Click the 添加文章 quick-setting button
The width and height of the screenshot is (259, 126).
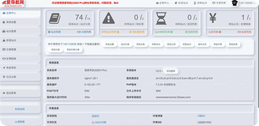pyautogui.click(x=218, y=44)
